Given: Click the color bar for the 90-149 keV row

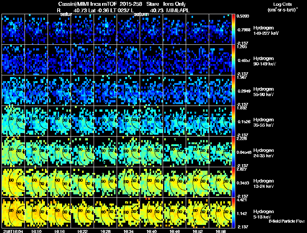Looking at the screenshot, I should click(x=233, y=60).
